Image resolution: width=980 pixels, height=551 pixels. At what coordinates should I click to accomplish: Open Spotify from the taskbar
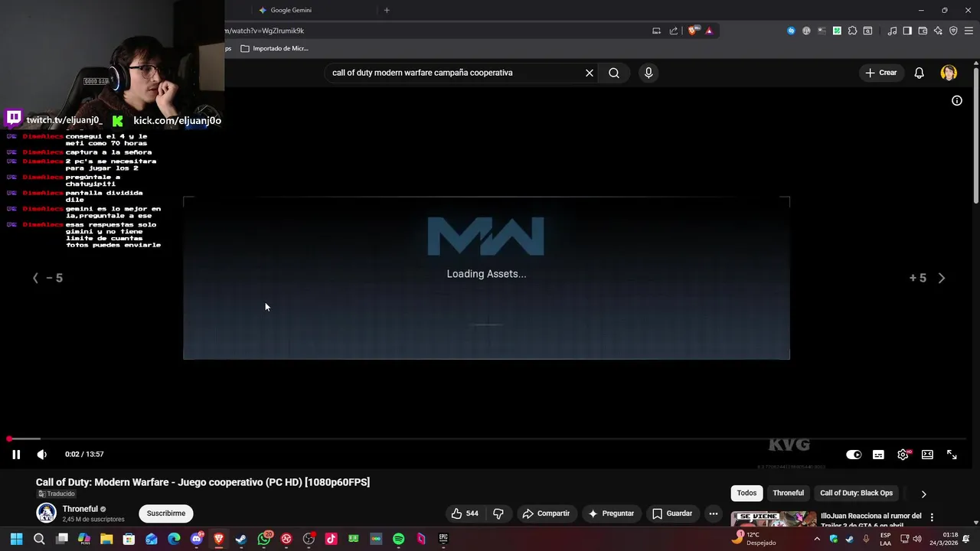398,539
